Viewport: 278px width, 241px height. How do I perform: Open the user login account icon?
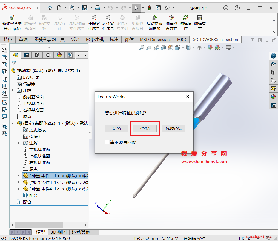(226, 8)
